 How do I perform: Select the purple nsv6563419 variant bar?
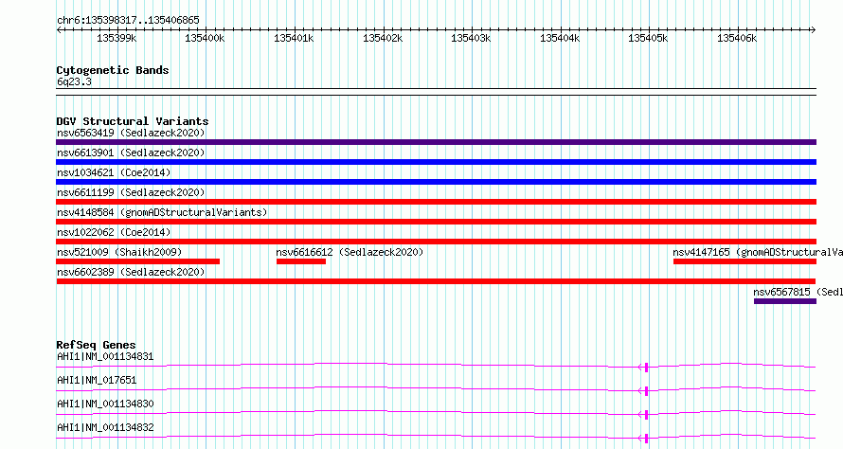[436, 142]
